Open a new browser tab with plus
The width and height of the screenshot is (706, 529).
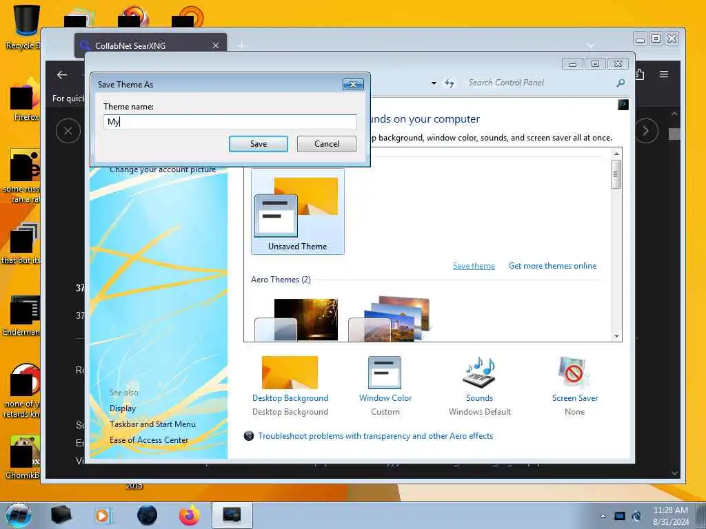pos(242,45)
